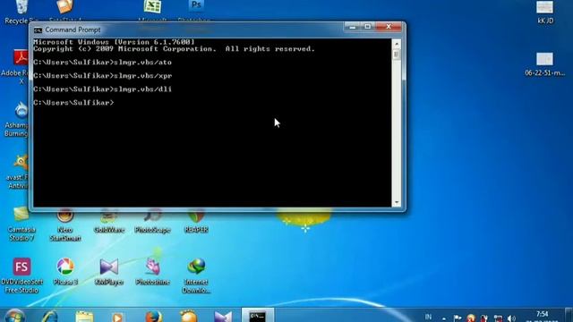
Task: Open Windows Explorer from the taskbar
Action: click(84, 316)
